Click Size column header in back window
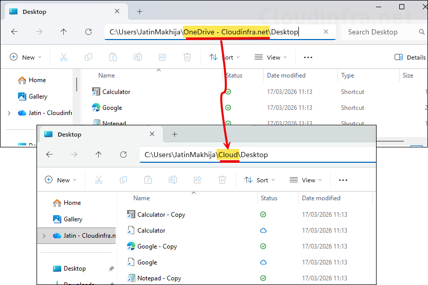Viewport: 428px width, 285px height. click(408, 75)
